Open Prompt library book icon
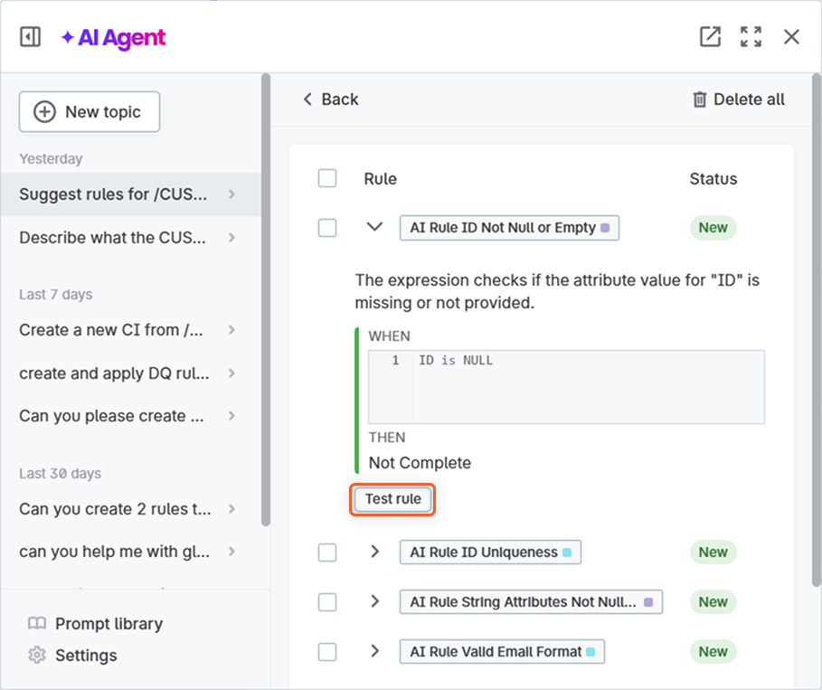Viewport: 822px width, 690px height. pos(36,624)
